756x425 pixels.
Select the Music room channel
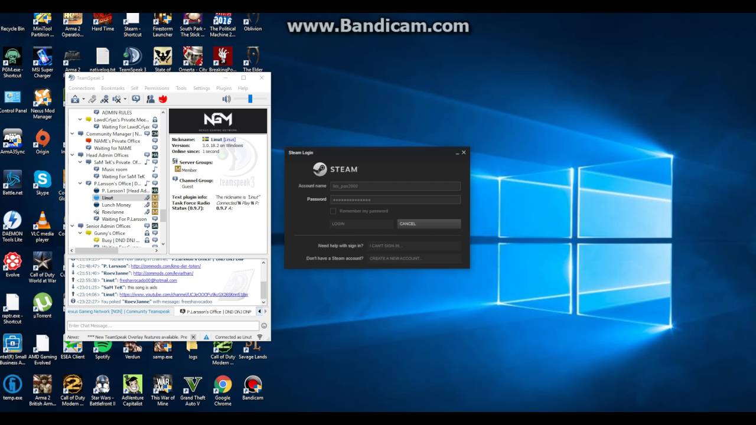point(115,169)
